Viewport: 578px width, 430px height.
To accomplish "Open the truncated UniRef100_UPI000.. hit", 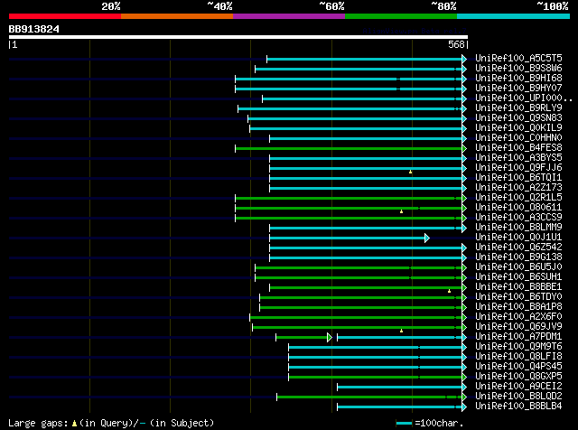I will click(x=524, y=98).
